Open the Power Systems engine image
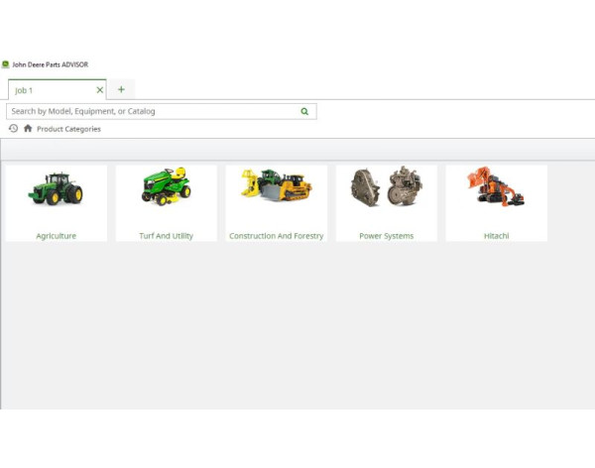595x468 pixels. coord(386,187)
